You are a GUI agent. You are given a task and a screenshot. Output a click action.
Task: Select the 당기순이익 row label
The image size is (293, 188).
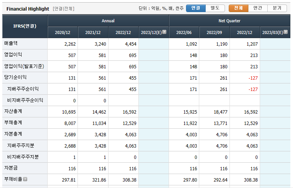click(x=16, y=77)
